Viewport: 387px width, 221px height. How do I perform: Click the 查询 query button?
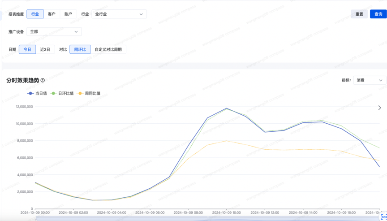[x=378, y=14]
